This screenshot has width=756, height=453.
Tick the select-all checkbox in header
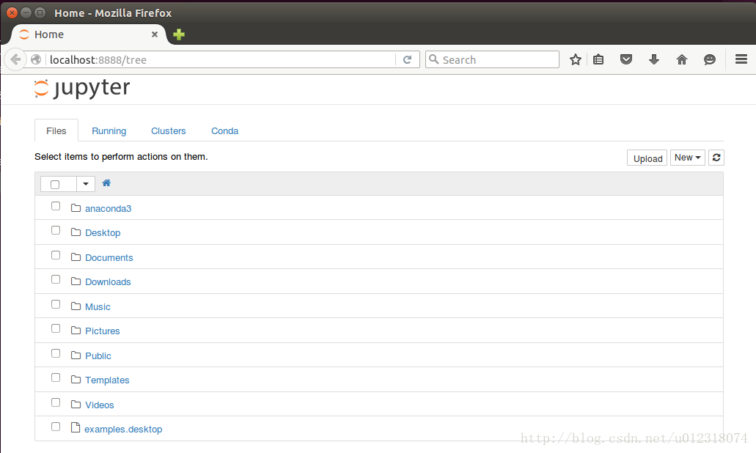[x=55, y=185]
